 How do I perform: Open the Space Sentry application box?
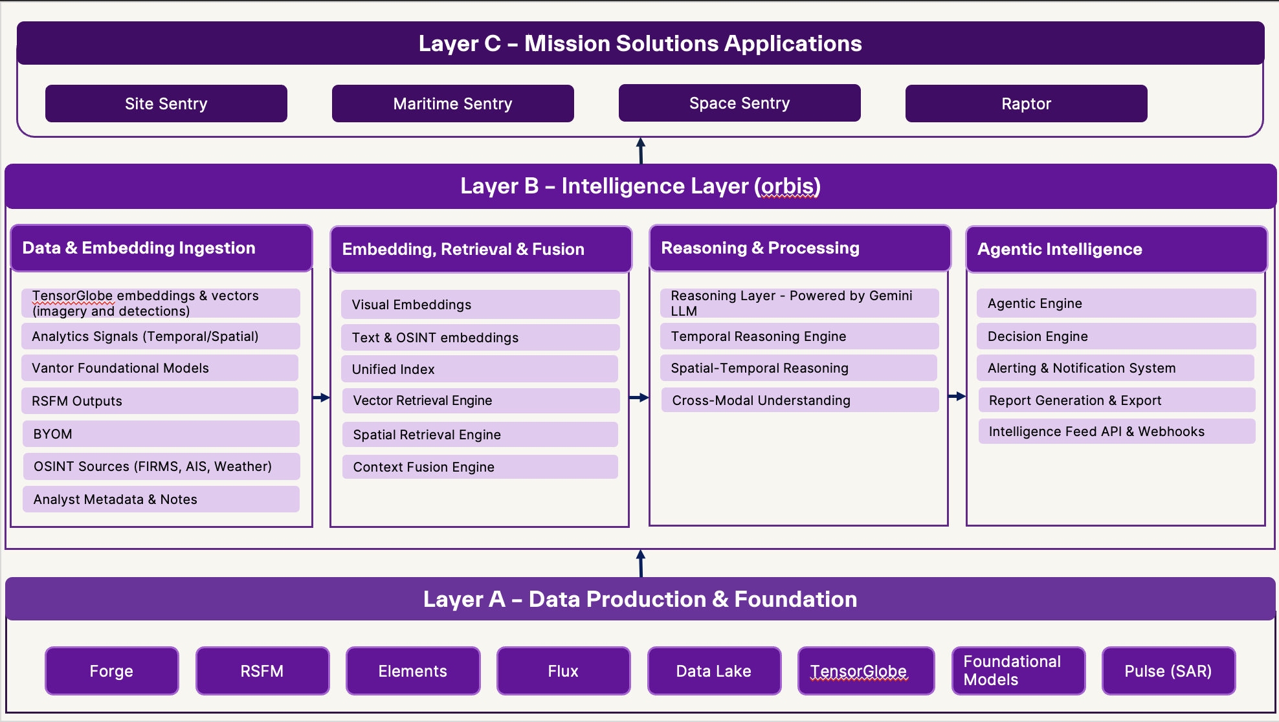[x=739, y=103]
